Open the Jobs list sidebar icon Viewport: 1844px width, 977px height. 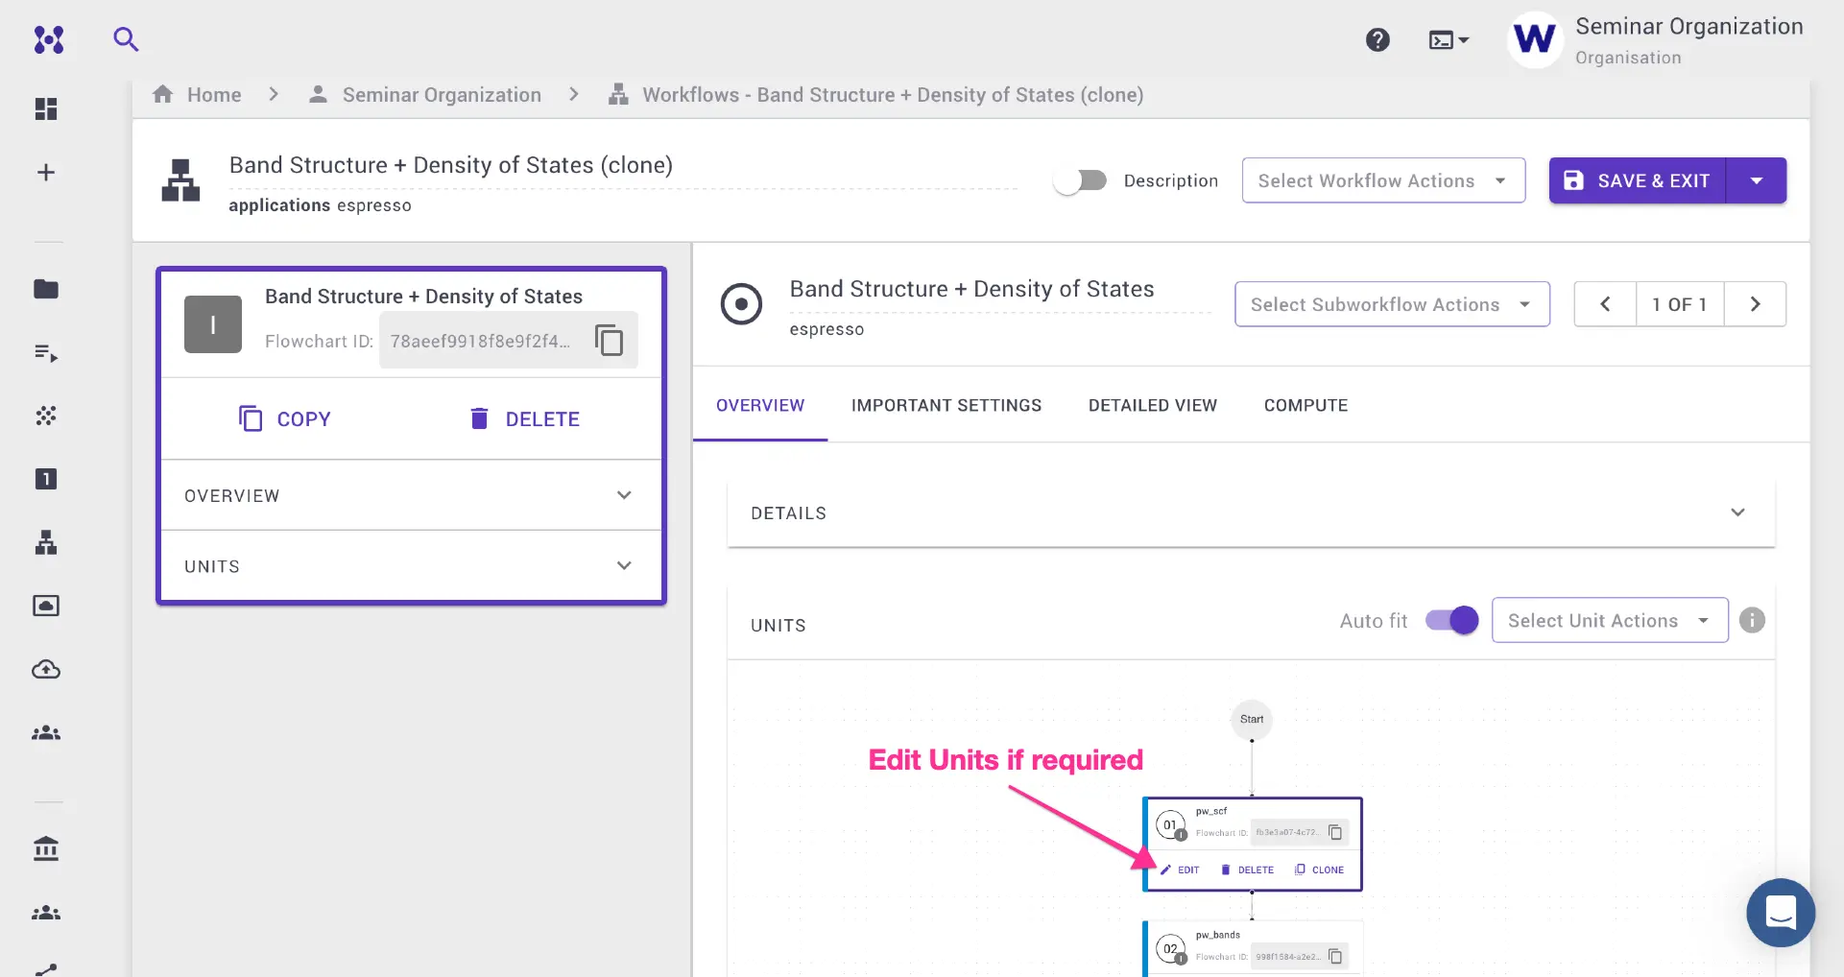tap(45, 352)
